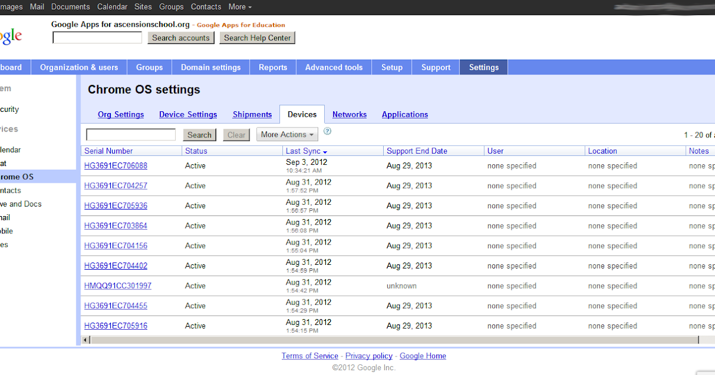Open the More Actions dropdown
715x375 pixels.
point(287,135)
